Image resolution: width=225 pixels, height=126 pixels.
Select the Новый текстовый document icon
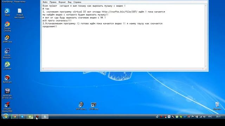click(20, 13)
